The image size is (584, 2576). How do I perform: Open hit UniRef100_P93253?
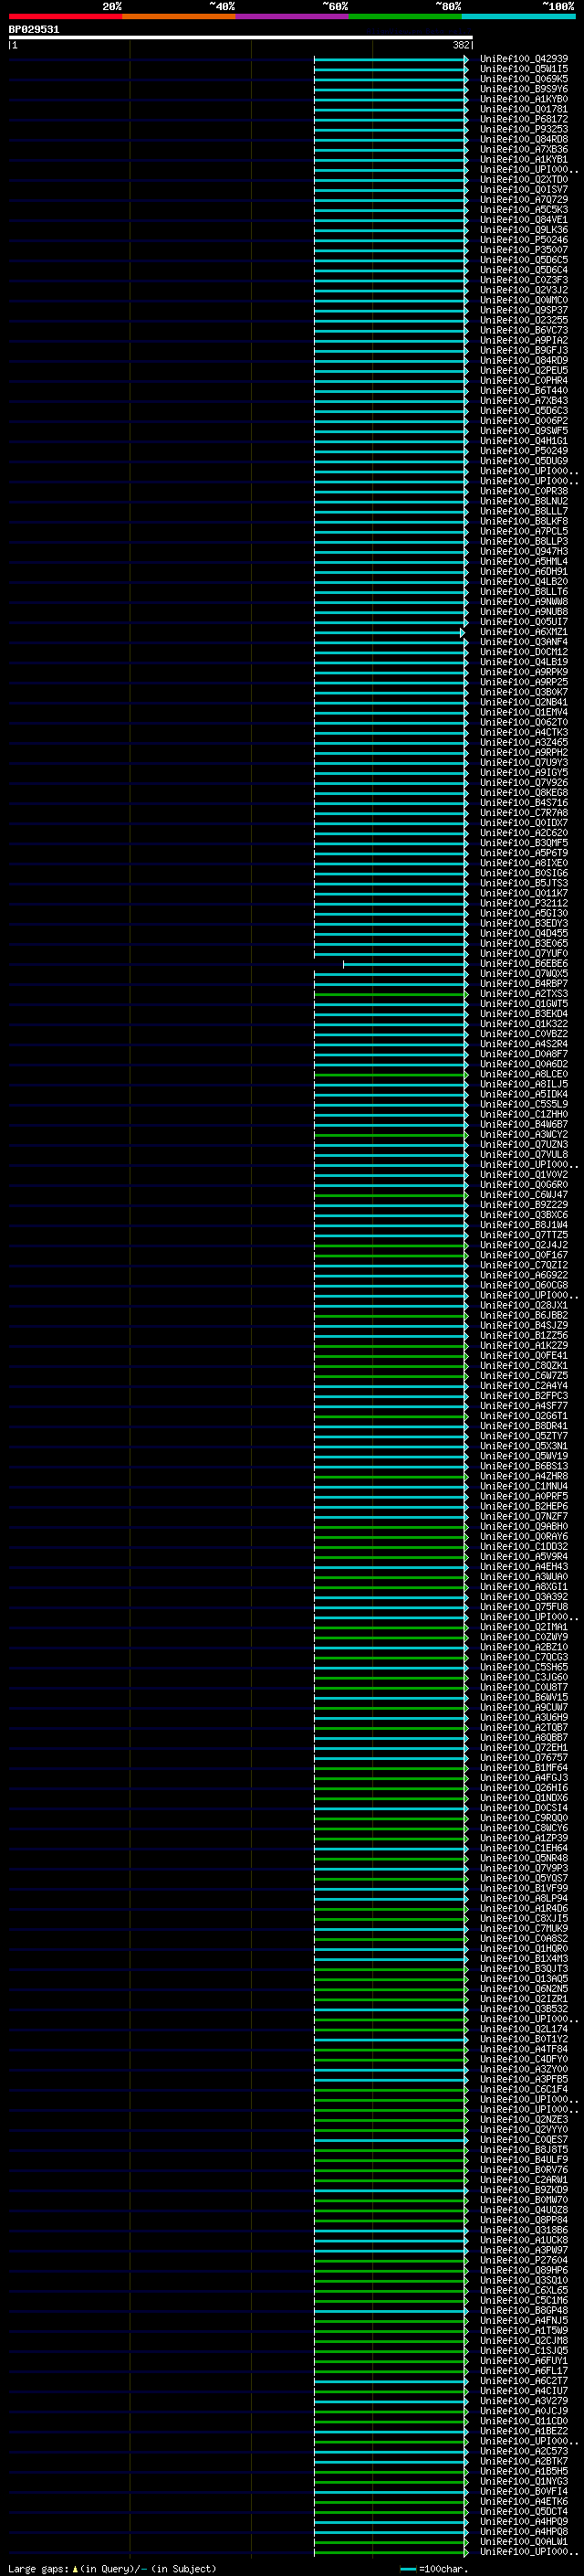click(524, 129)
